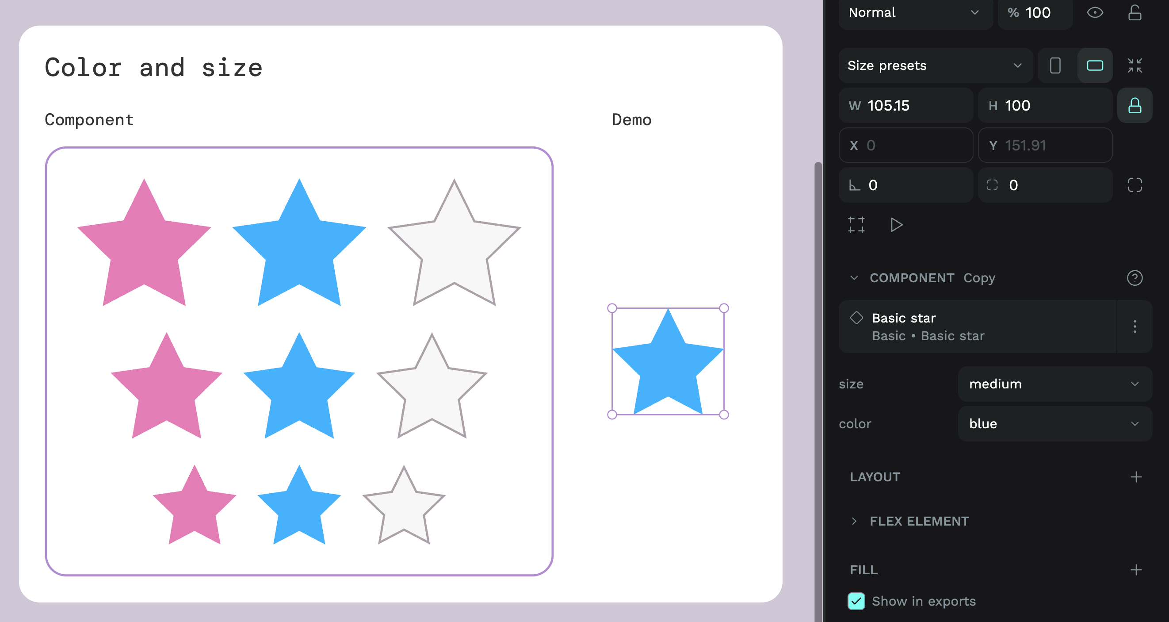Add a layout with the LAYOUT plus
The image size is (1169, 622).
coord(1136,477)
